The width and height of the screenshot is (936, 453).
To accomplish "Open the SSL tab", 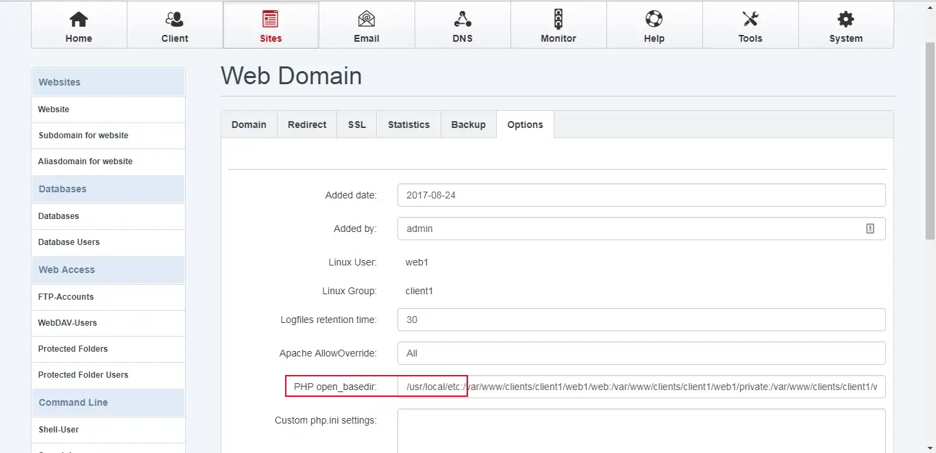I will (x=357, y=125).
